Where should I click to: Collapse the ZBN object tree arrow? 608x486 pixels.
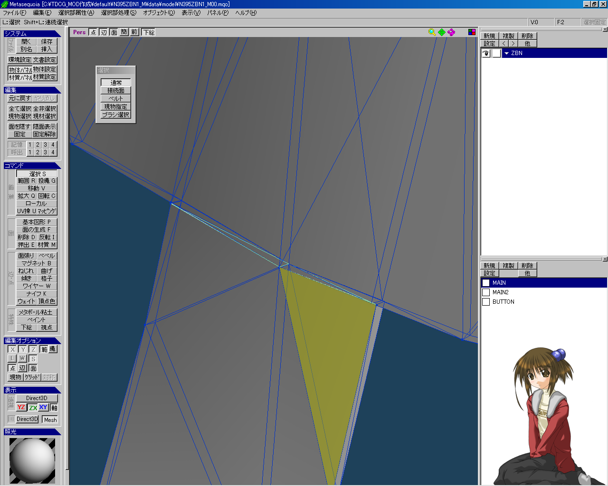tap(506, 53)
